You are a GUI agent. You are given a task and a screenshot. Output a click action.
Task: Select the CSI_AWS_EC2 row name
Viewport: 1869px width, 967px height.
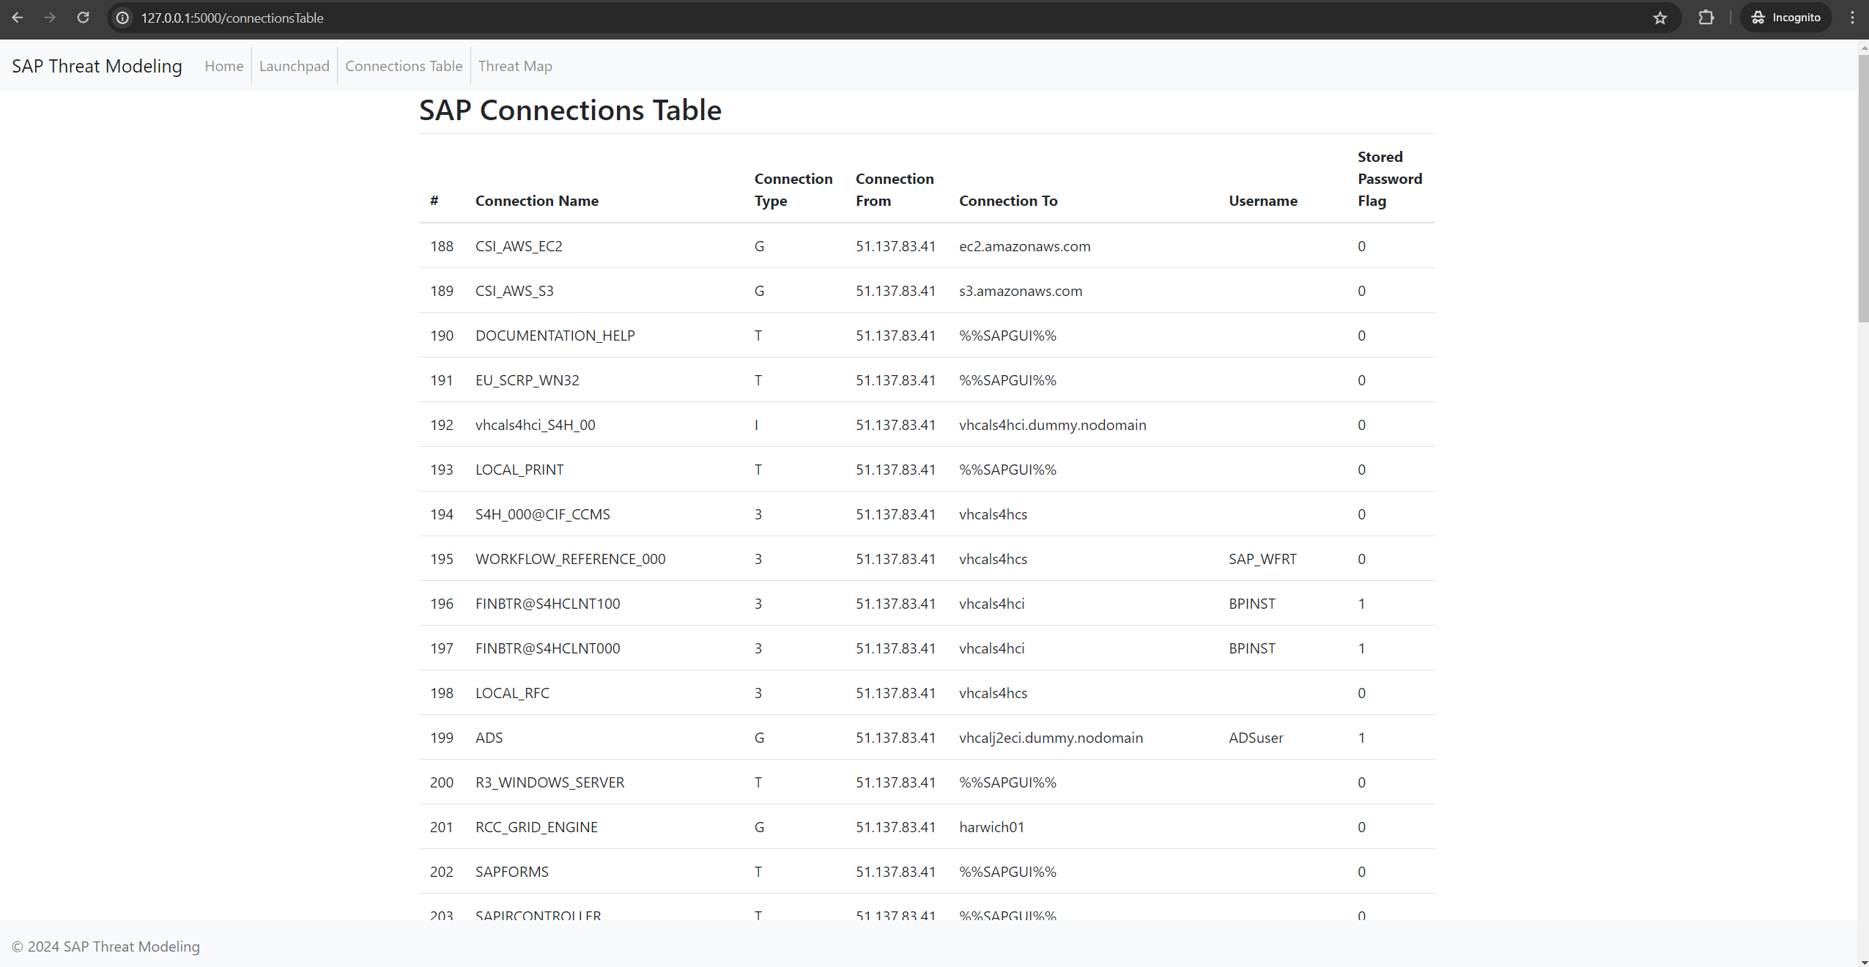519,246
